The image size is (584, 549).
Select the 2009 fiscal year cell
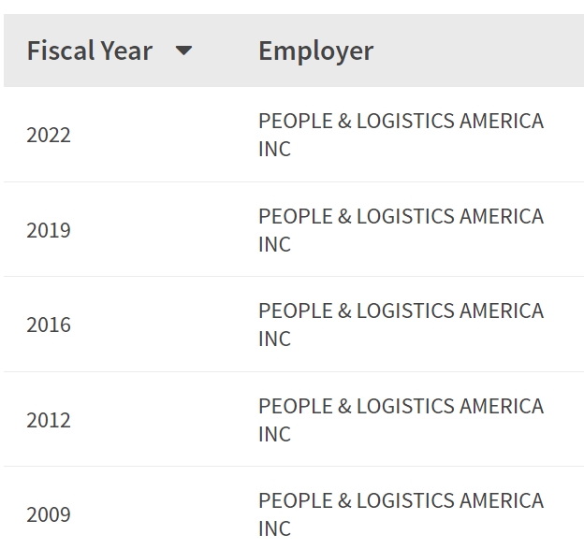49,514
